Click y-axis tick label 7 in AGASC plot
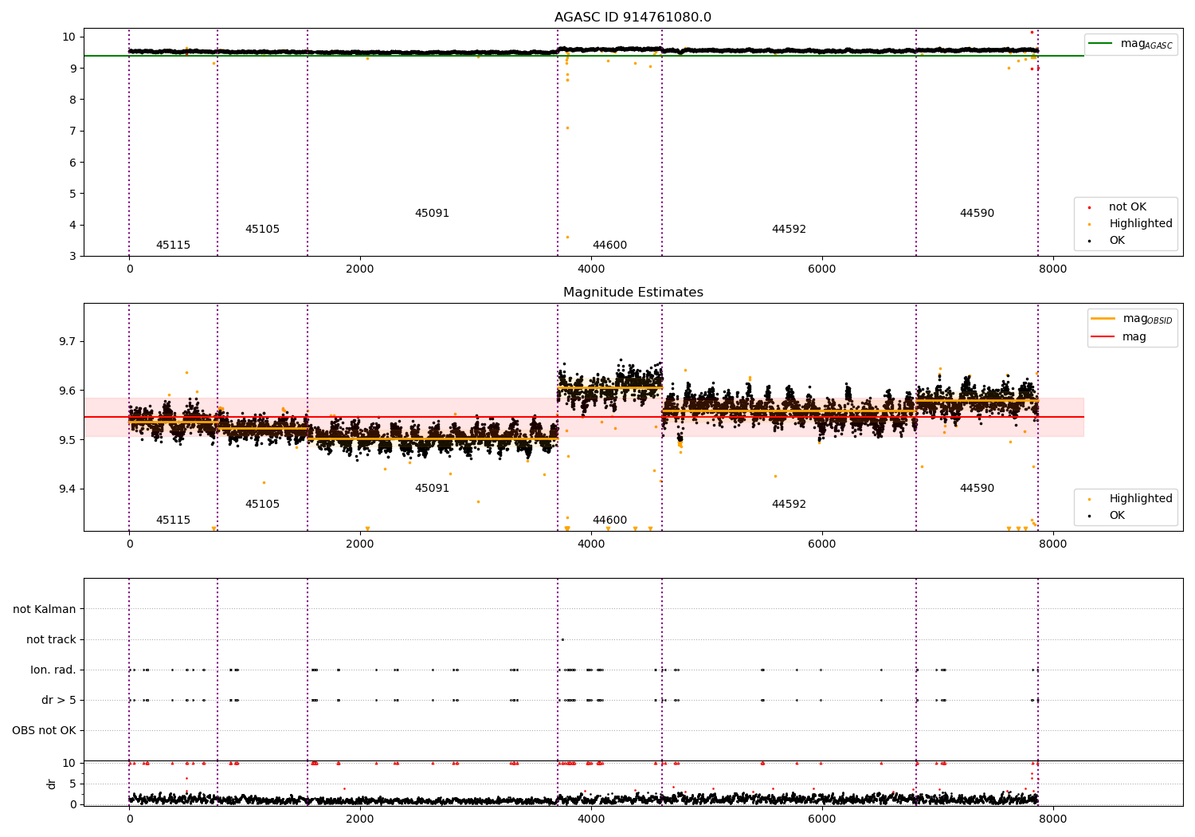The height and width of the screenshot is (837, 1195). [72, 132]
